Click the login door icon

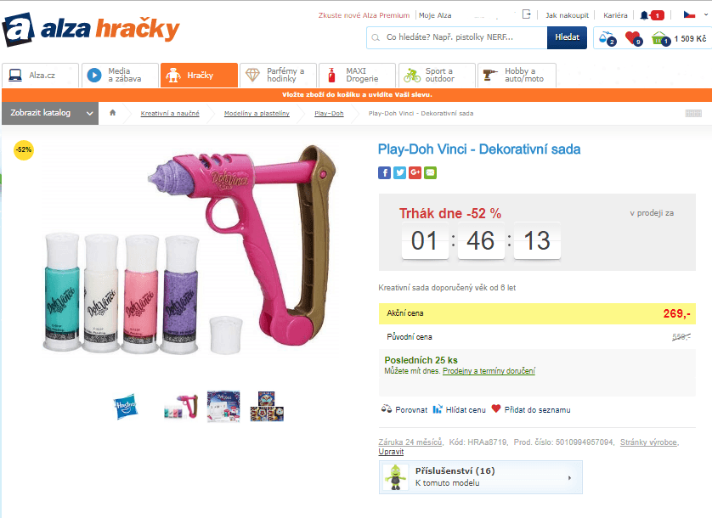[526, 14]
